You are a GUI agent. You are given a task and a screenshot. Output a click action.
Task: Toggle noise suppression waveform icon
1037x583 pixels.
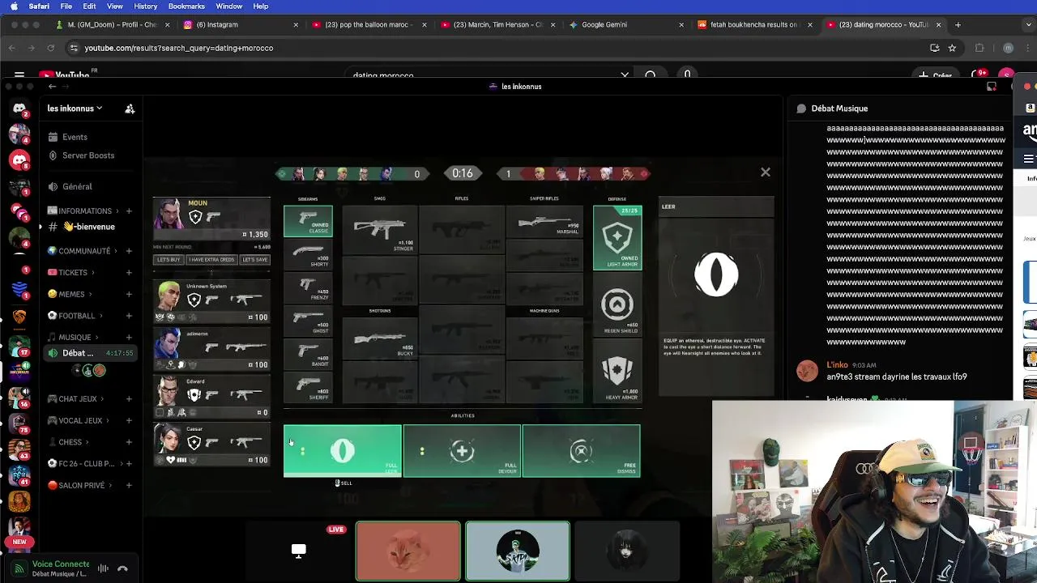click(x=103, y=568)
